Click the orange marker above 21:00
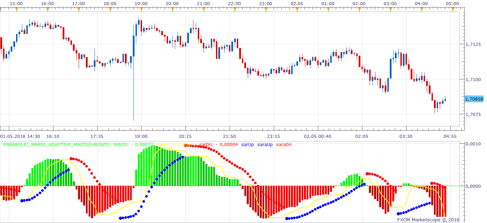 point(203,9)
